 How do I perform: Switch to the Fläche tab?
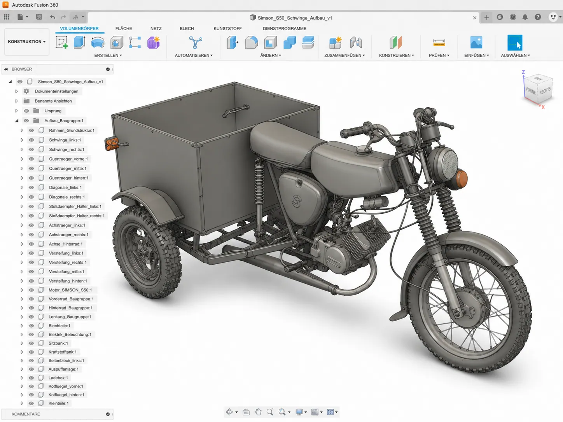click(x=124, y=28)
